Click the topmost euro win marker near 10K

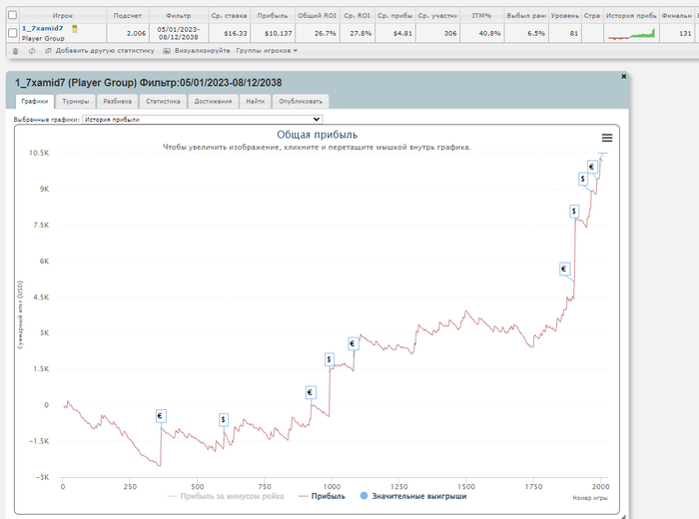tap(592, 167)
